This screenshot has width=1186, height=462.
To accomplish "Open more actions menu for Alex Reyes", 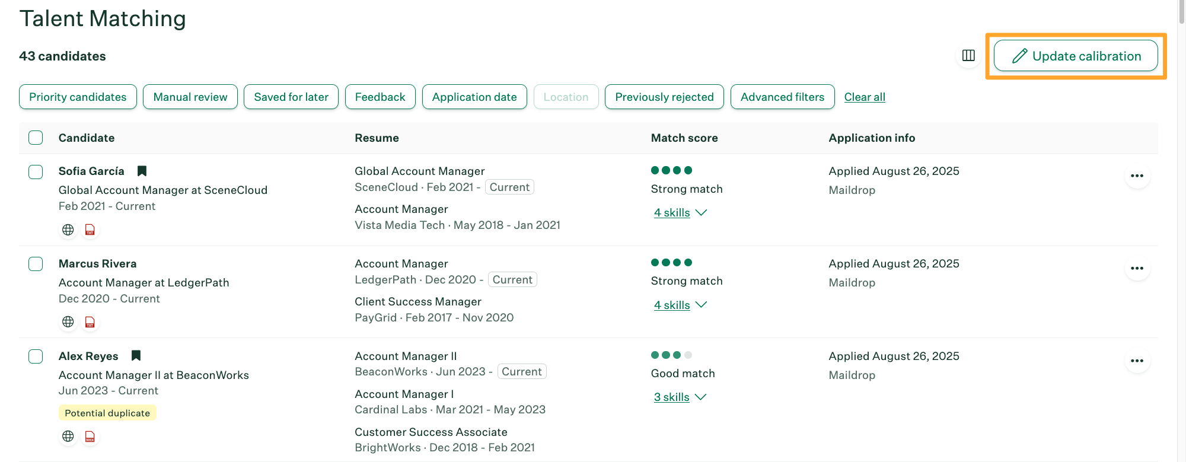I will [1137, 361].
